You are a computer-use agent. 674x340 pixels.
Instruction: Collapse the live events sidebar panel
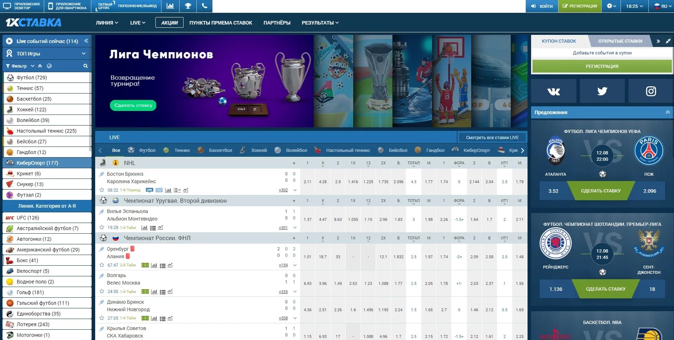click(86, 41)
